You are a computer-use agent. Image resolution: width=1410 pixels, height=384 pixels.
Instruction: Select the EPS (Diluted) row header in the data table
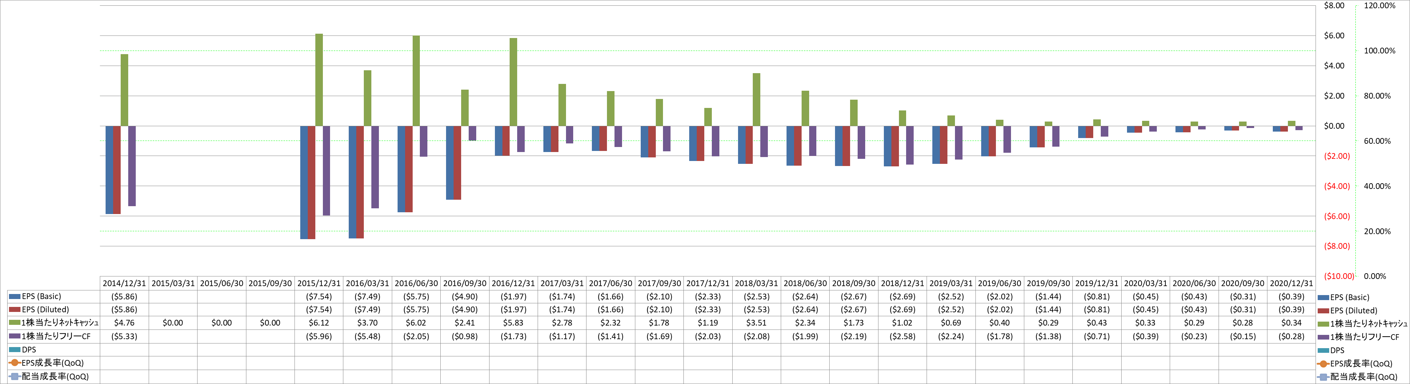coord(53,310)
